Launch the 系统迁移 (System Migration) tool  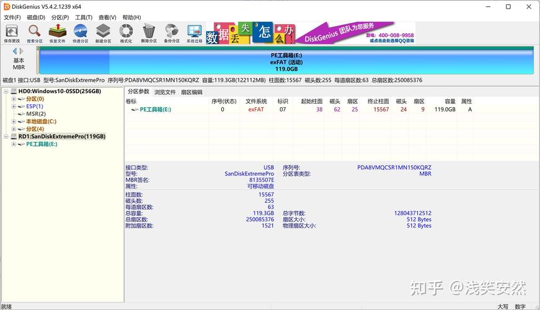(x=195, y=33)
